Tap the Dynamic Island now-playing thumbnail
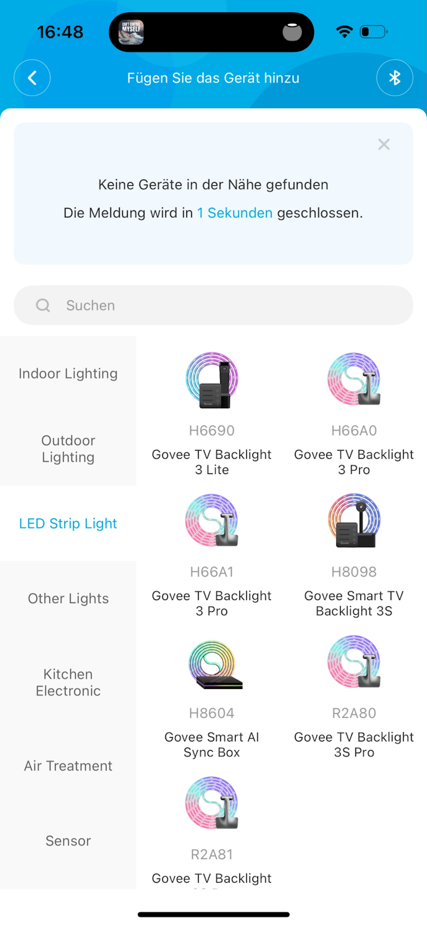Image resolution: width=427 pixels, height=926 pixels. 131,32
